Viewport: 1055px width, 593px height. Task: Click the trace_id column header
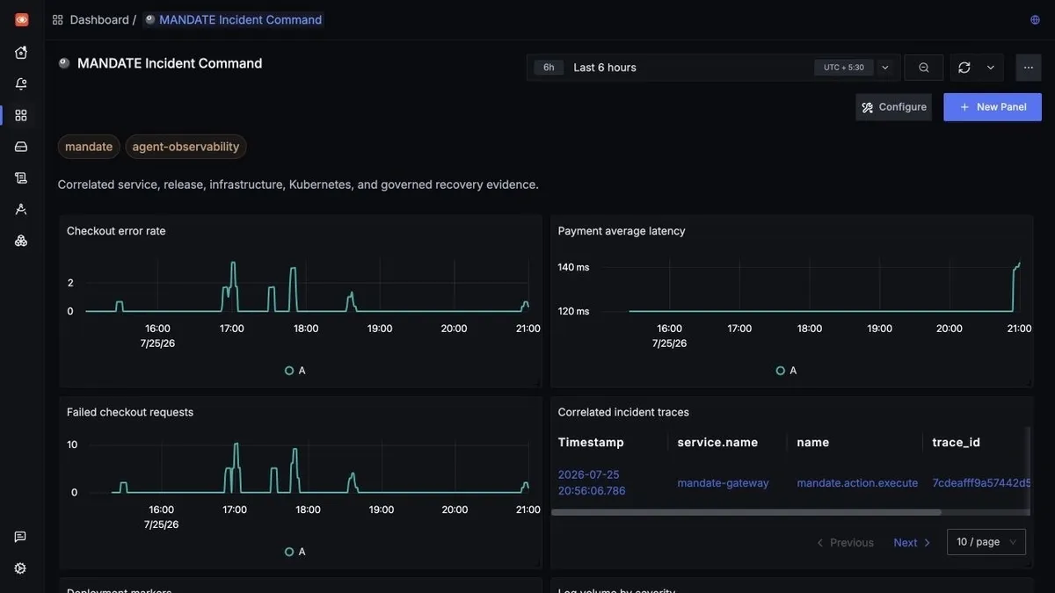tap(957, 443)
